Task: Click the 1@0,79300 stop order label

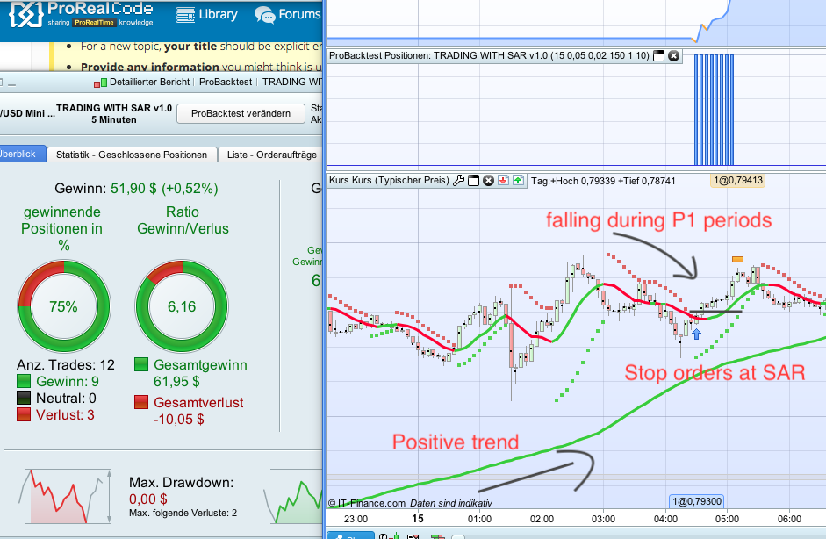Action: 696,501
